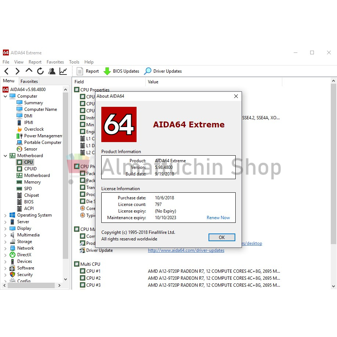Close the About AIDA64 dialog
This screenshot has height=337, width=337.
tap(236, 96)
